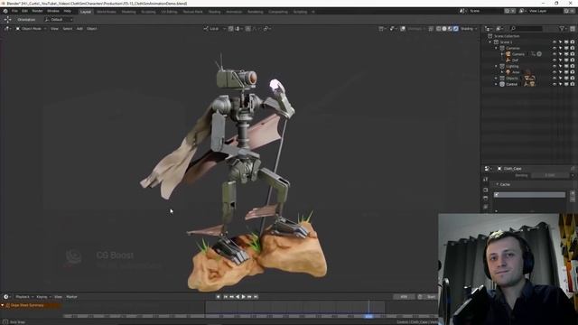The height and width of the screenshot is (325, 578).
Task: Collapse the Scene 1 collection in outliner
Action: click(490, 42)
